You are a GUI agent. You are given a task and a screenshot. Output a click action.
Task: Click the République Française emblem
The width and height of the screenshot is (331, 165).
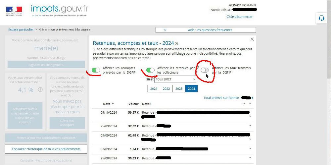[x=14, y=11]
